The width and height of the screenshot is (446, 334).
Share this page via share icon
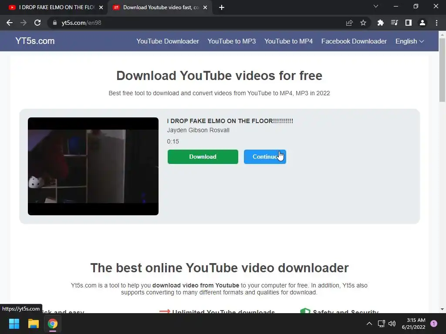click(349, 23)
